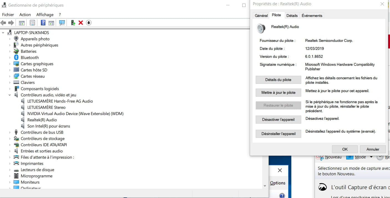This screenshot has height=198, width=390.
Task: Open the Fichier menu
Action: tap(8, 15)
